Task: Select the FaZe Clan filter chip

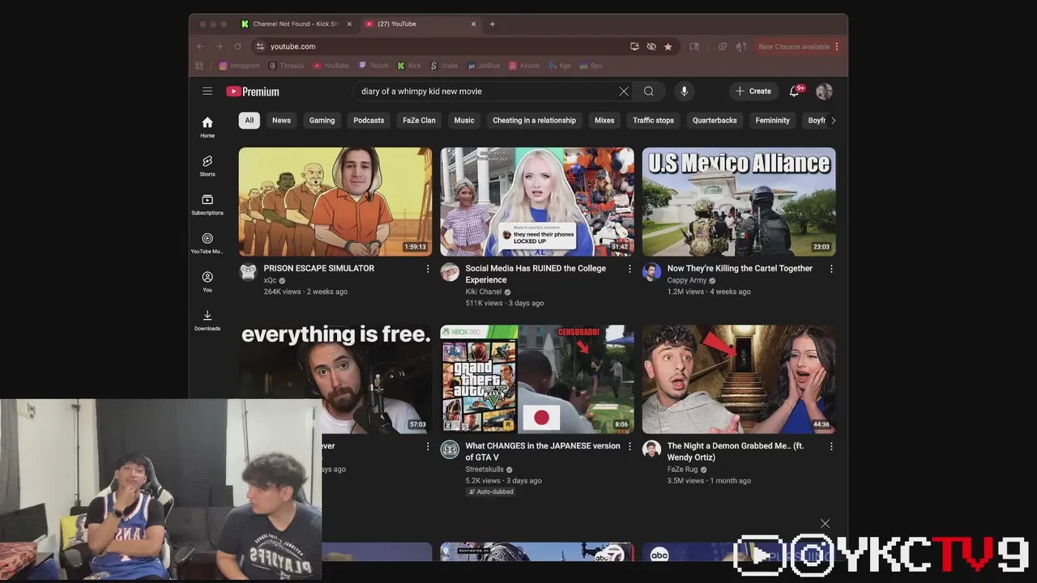Action: pyautogui.click(x=419, y=121)
